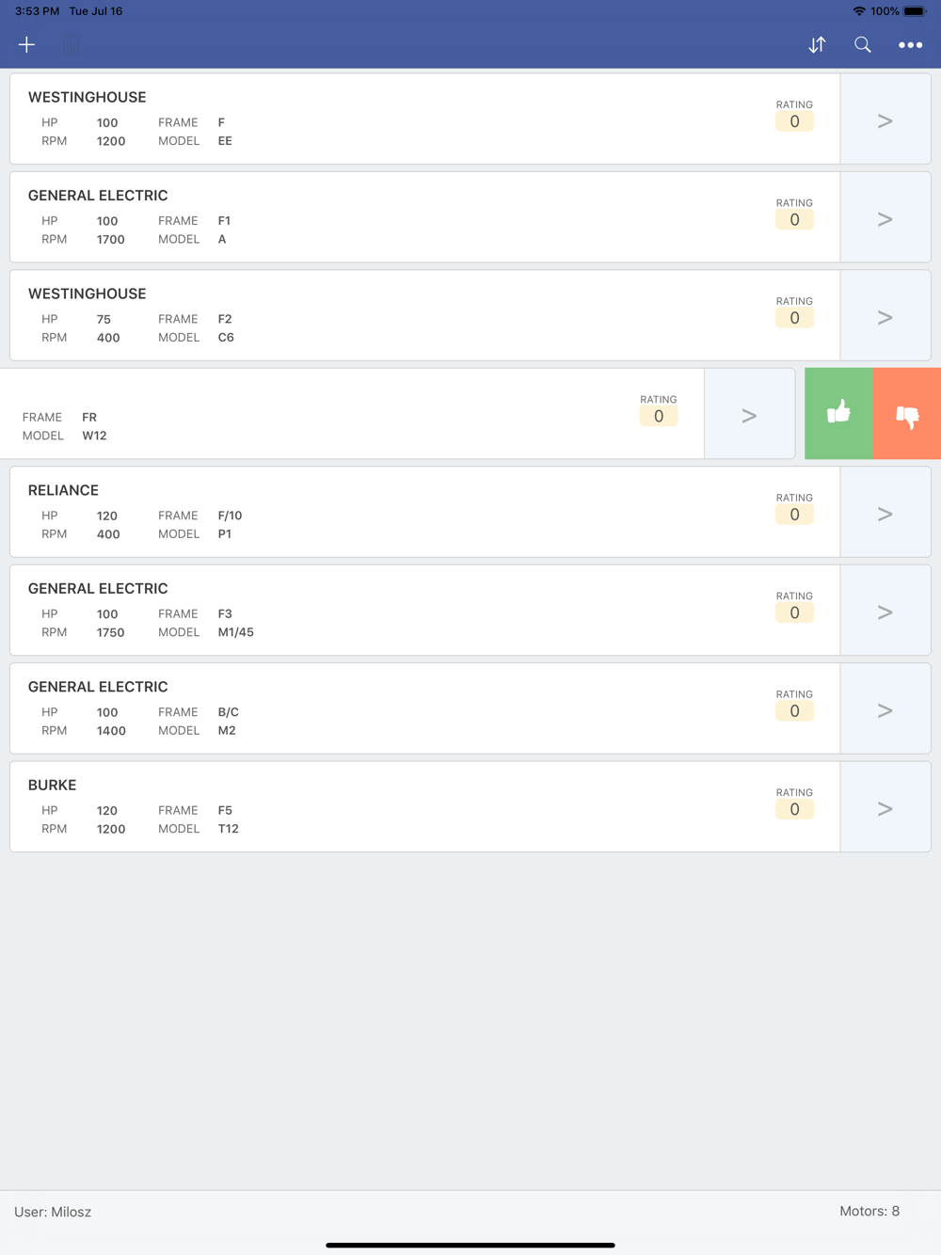Tap the trash delete icon in toolbar

pyautogui.click(x=71, y=44)
